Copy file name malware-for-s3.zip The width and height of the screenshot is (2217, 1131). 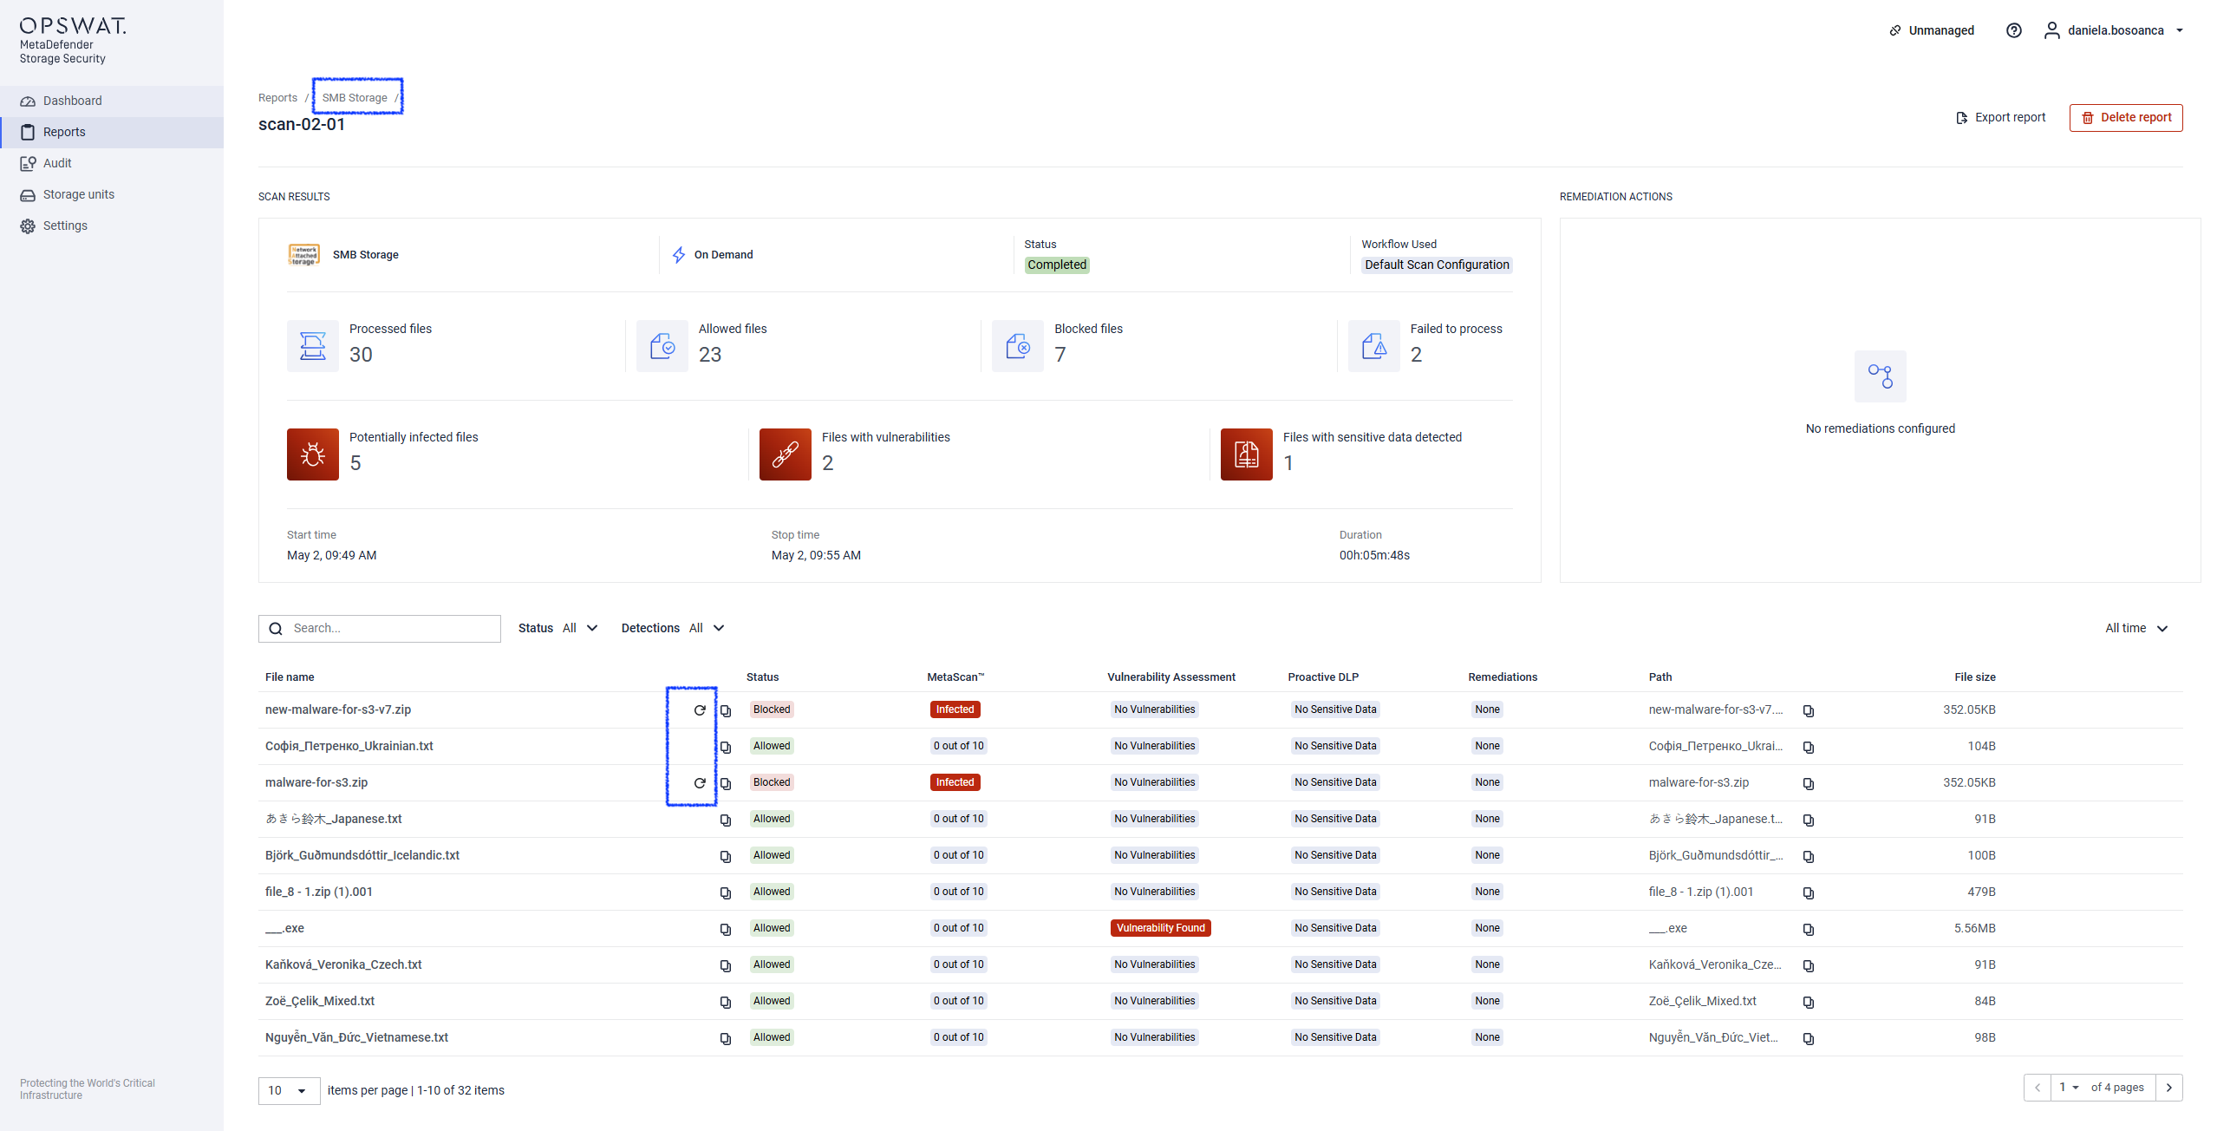[726, 783]
